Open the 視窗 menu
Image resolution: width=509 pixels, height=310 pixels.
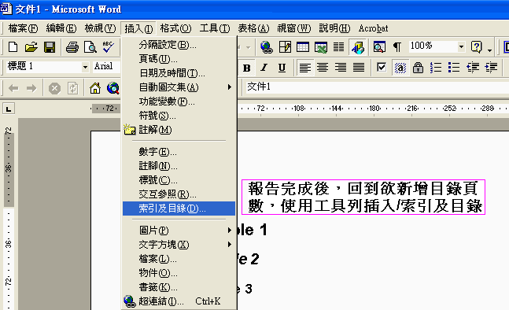point(293,28)
